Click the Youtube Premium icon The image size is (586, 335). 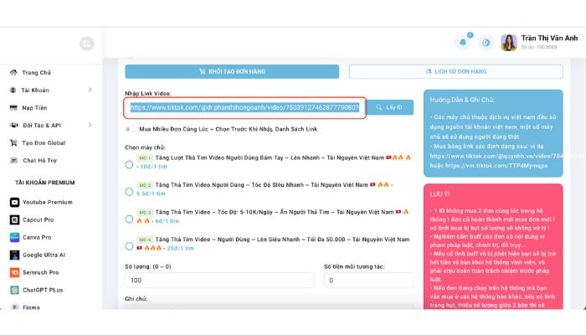(x=14, y=203)
